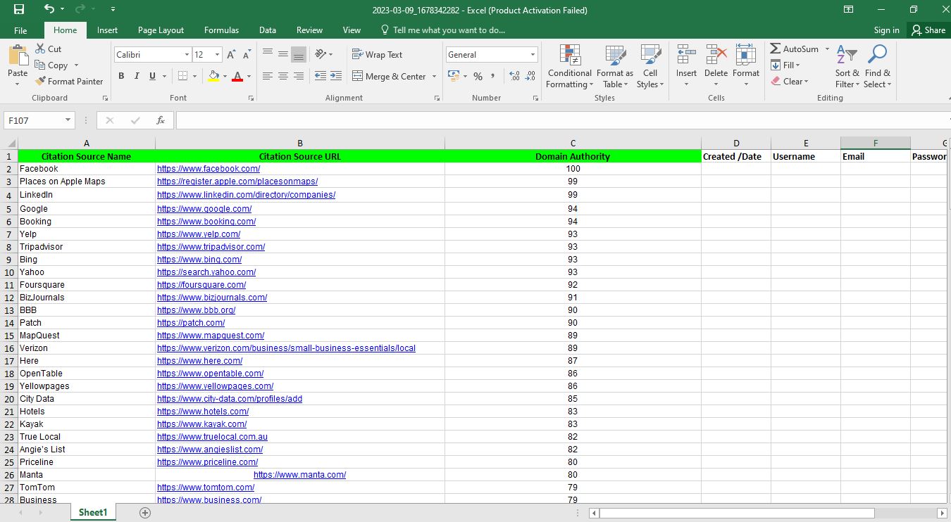This screenshot has width=951, height=522.
Task: Toggle bottom vertical alignment
Action: point(299,54)
